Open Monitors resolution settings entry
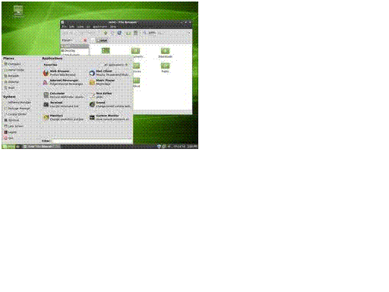 62,117
